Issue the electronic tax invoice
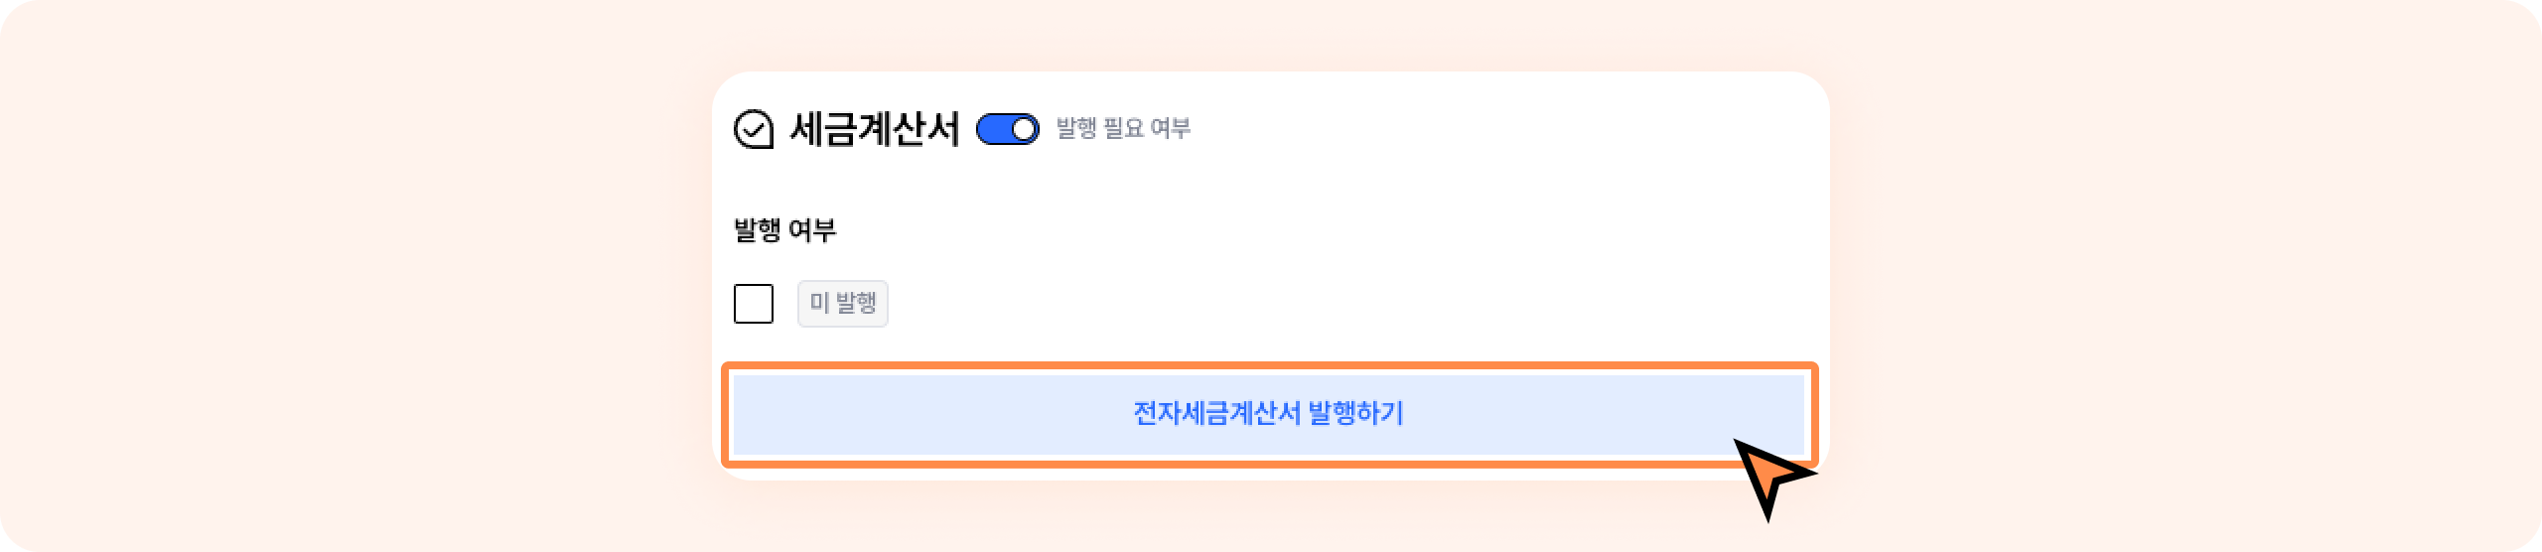 click(x=1268, y=414)
